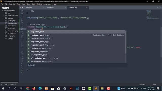Viewport: 162px width, 91px height.
Task: Open the taskbar Search icon
Action: [9, 88]
